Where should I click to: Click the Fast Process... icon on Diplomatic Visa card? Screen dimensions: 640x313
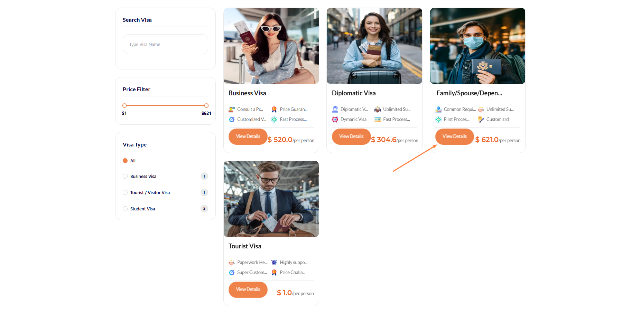(x=378, y=120)
